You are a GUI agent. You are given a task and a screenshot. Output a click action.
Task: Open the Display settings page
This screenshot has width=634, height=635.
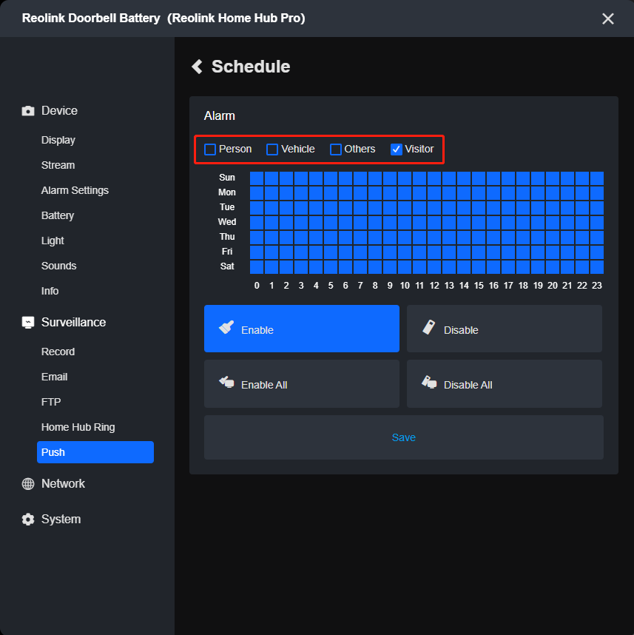tap(58, 140)
